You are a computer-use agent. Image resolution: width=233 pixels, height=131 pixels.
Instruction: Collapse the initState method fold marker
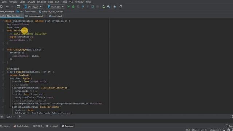coord(3,31)
